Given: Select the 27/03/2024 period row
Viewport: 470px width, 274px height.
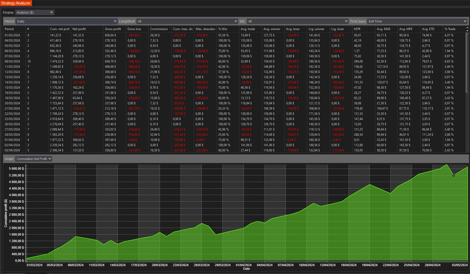Looking at the screenshot, I should tap(234, 129).
